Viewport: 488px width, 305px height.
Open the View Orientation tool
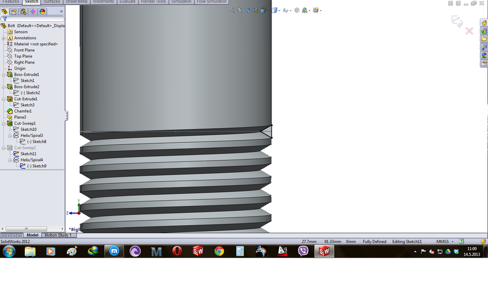point(264,10)
